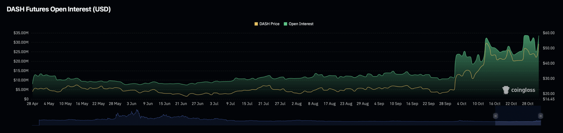Toggle the Open Interest legend series
The width and height of the screenshot is (563, 133).
[x=298, y=24]
